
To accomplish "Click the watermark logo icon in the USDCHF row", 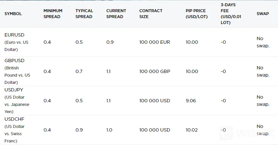I will [226, 133].
